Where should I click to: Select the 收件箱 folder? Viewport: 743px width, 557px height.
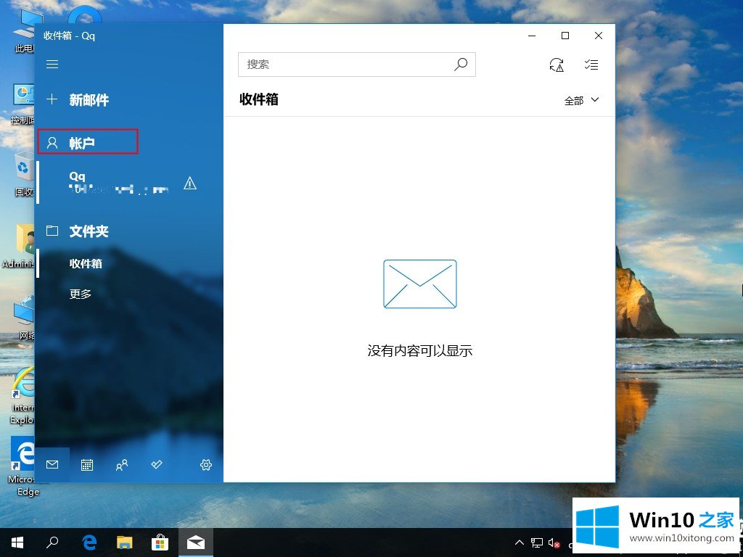[x=86, y=263]
